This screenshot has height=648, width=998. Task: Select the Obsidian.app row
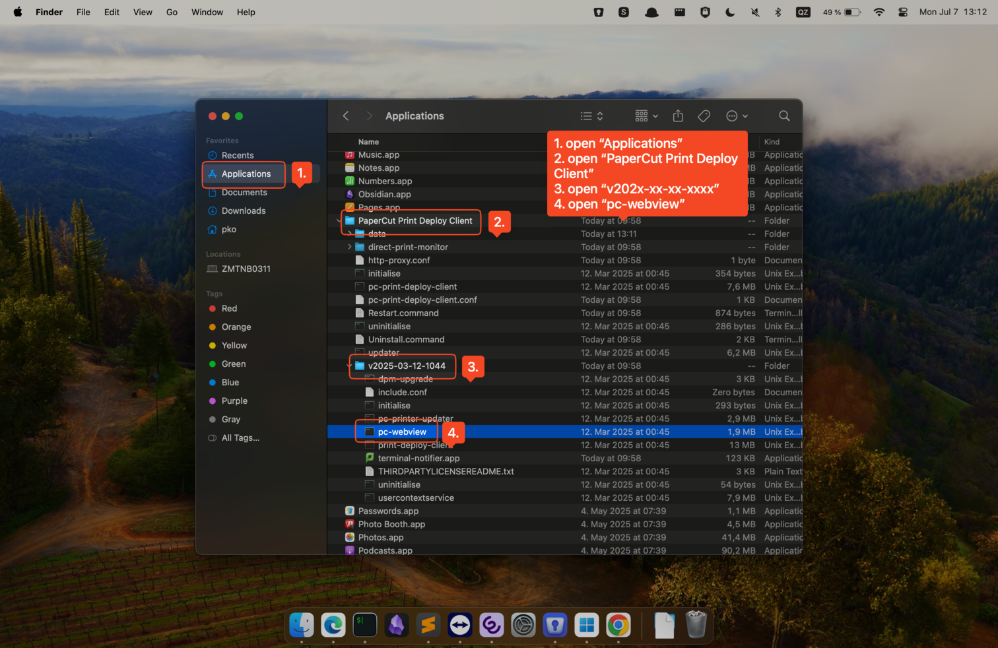click(565, 194)
